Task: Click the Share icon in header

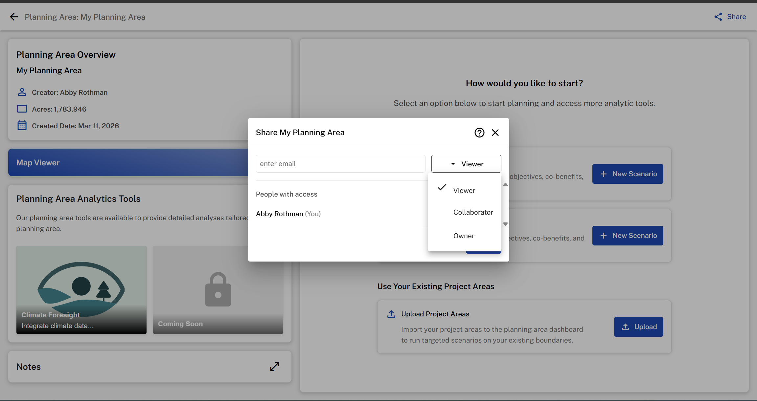Action: (718, 17)
